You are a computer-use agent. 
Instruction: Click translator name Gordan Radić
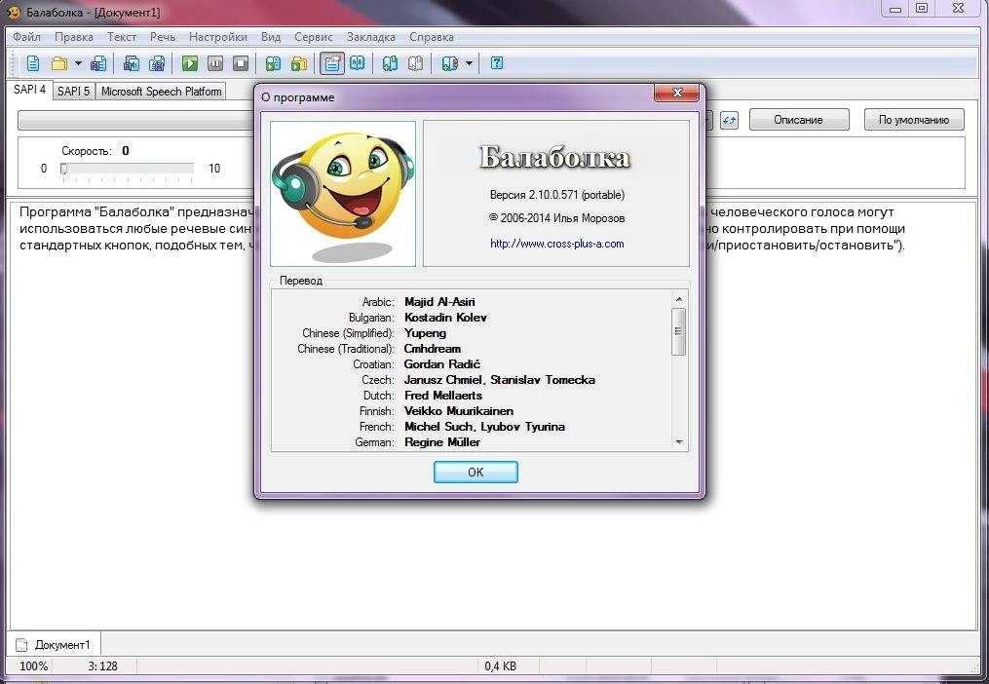[442, 364]
